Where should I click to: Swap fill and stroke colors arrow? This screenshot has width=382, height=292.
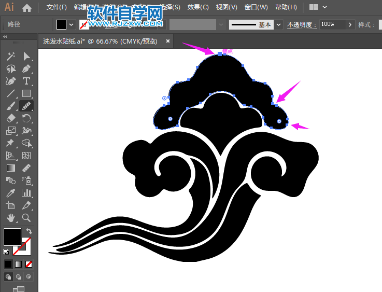pos(29,231)
